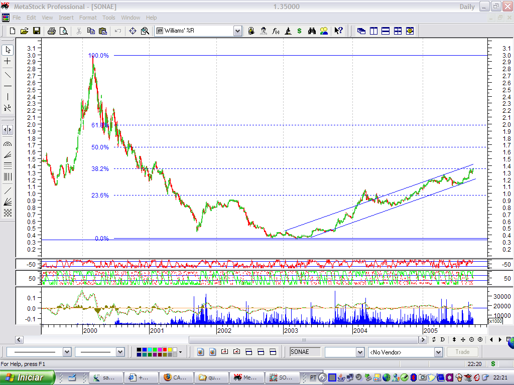Click the Zoom magnifier icon in toolbar

pyautogui.click(x=145, y=31)
